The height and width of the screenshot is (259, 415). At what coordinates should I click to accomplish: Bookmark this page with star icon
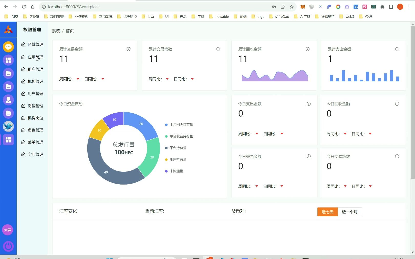point(292,7)
